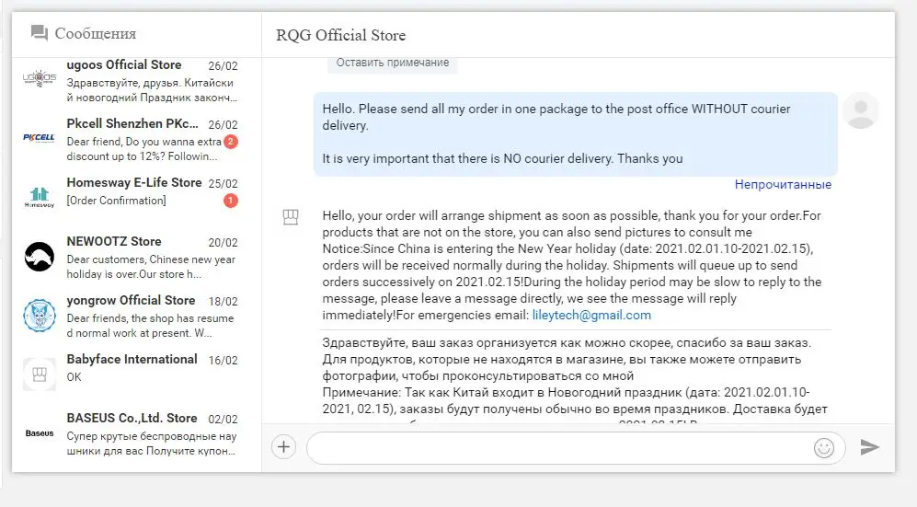917x507 pixels.
Task: Click the Homesway logo avatar
Action: [x=40, y=198]
